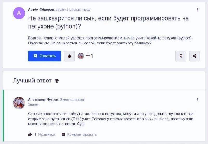208x144 pixels.
Task: Show the +1 likes count
Action: (x=89, y=56)
